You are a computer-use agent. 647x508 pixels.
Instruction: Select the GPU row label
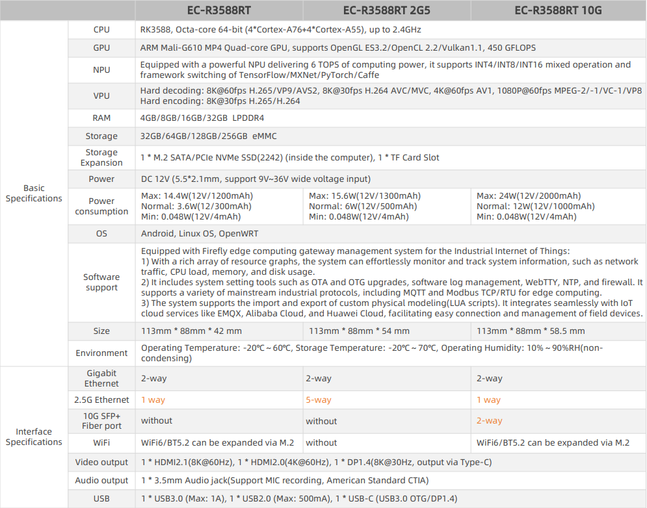pyautogui.click(x=101, y=48)
